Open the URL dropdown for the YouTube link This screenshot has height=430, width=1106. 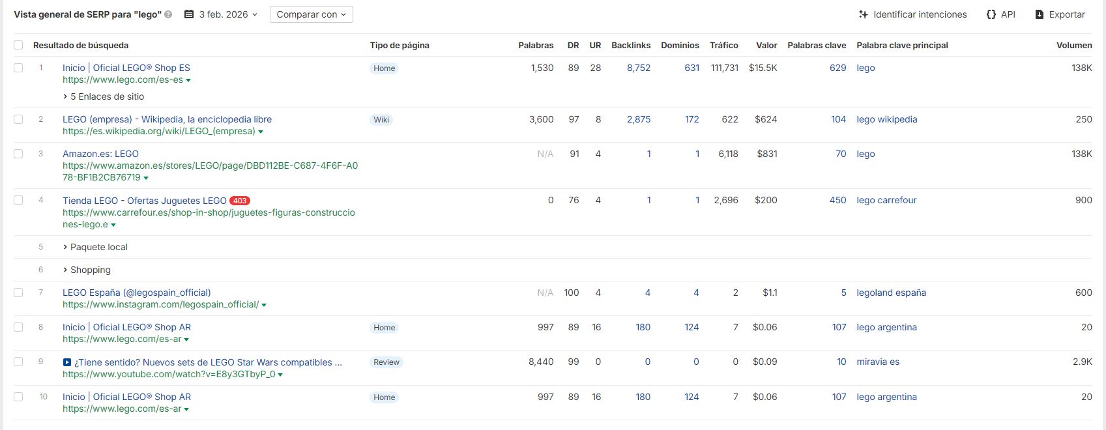[x=280, y=375]
